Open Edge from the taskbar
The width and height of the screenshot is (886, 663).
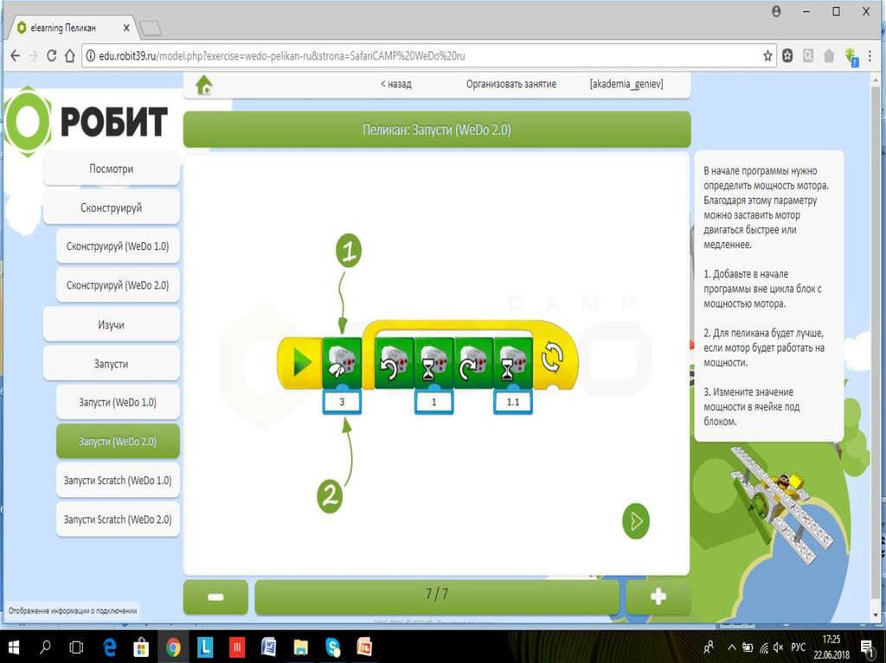pos(108,647)
